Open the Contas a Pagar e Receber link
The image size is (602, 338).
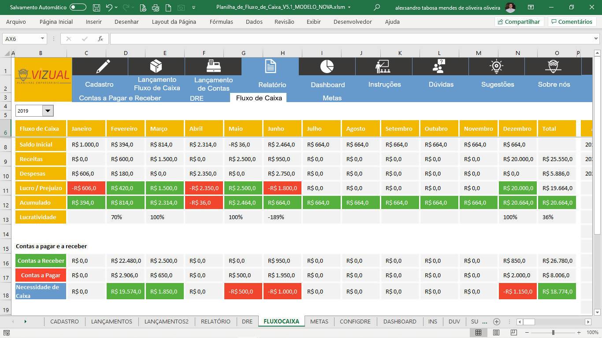[120, 98]
